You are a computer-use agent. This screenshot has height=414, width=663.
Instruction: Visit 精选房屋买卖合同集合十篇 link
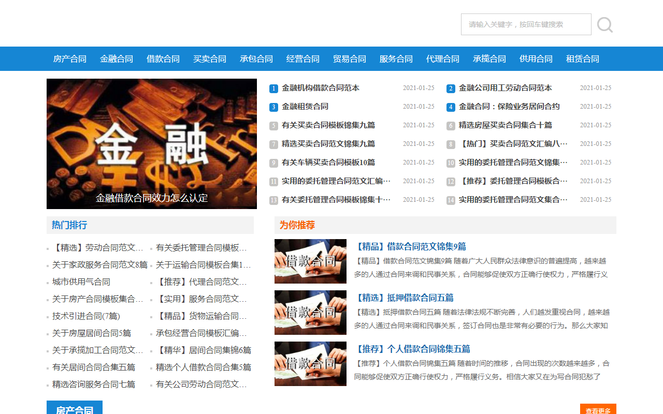click(506, 125)
